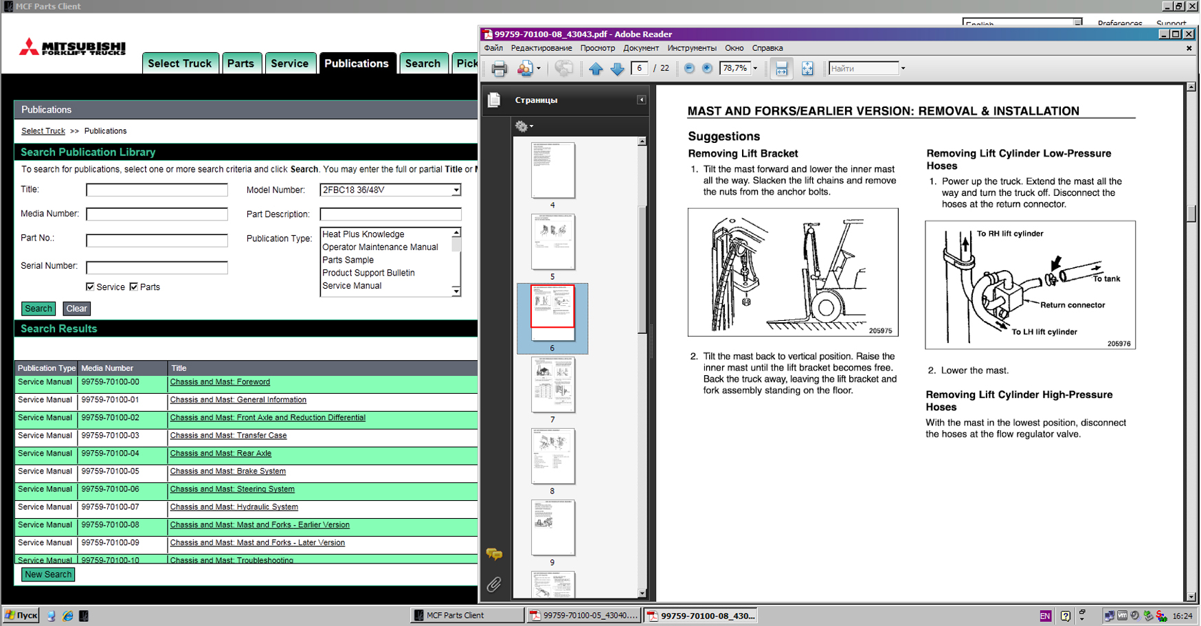Open the Model Number dropdown
1201x626 pixels.
pos(456,190)
